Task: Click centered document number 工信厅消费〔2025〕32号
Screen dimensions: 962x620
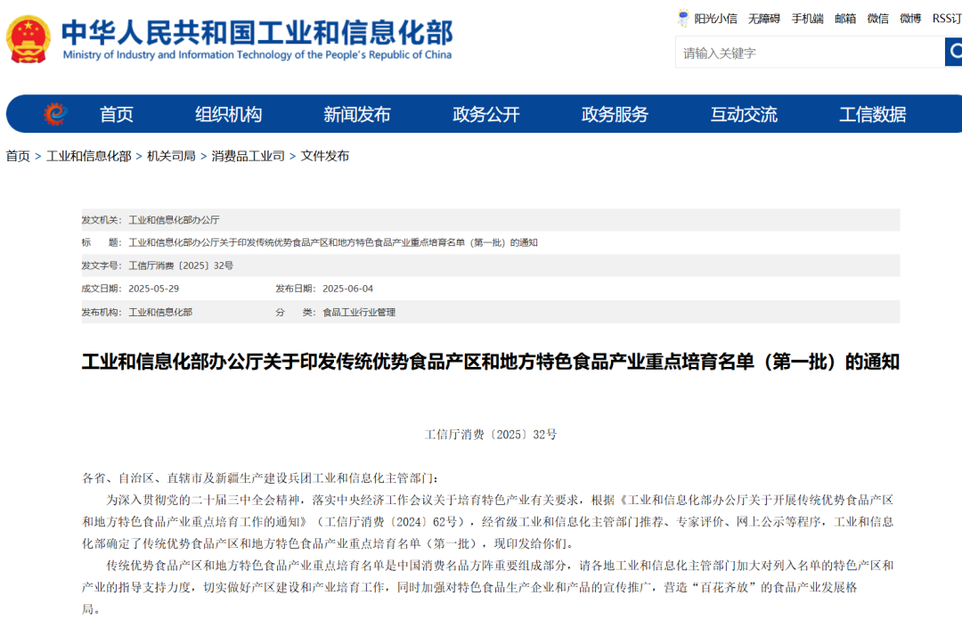Action: (491, 435)
